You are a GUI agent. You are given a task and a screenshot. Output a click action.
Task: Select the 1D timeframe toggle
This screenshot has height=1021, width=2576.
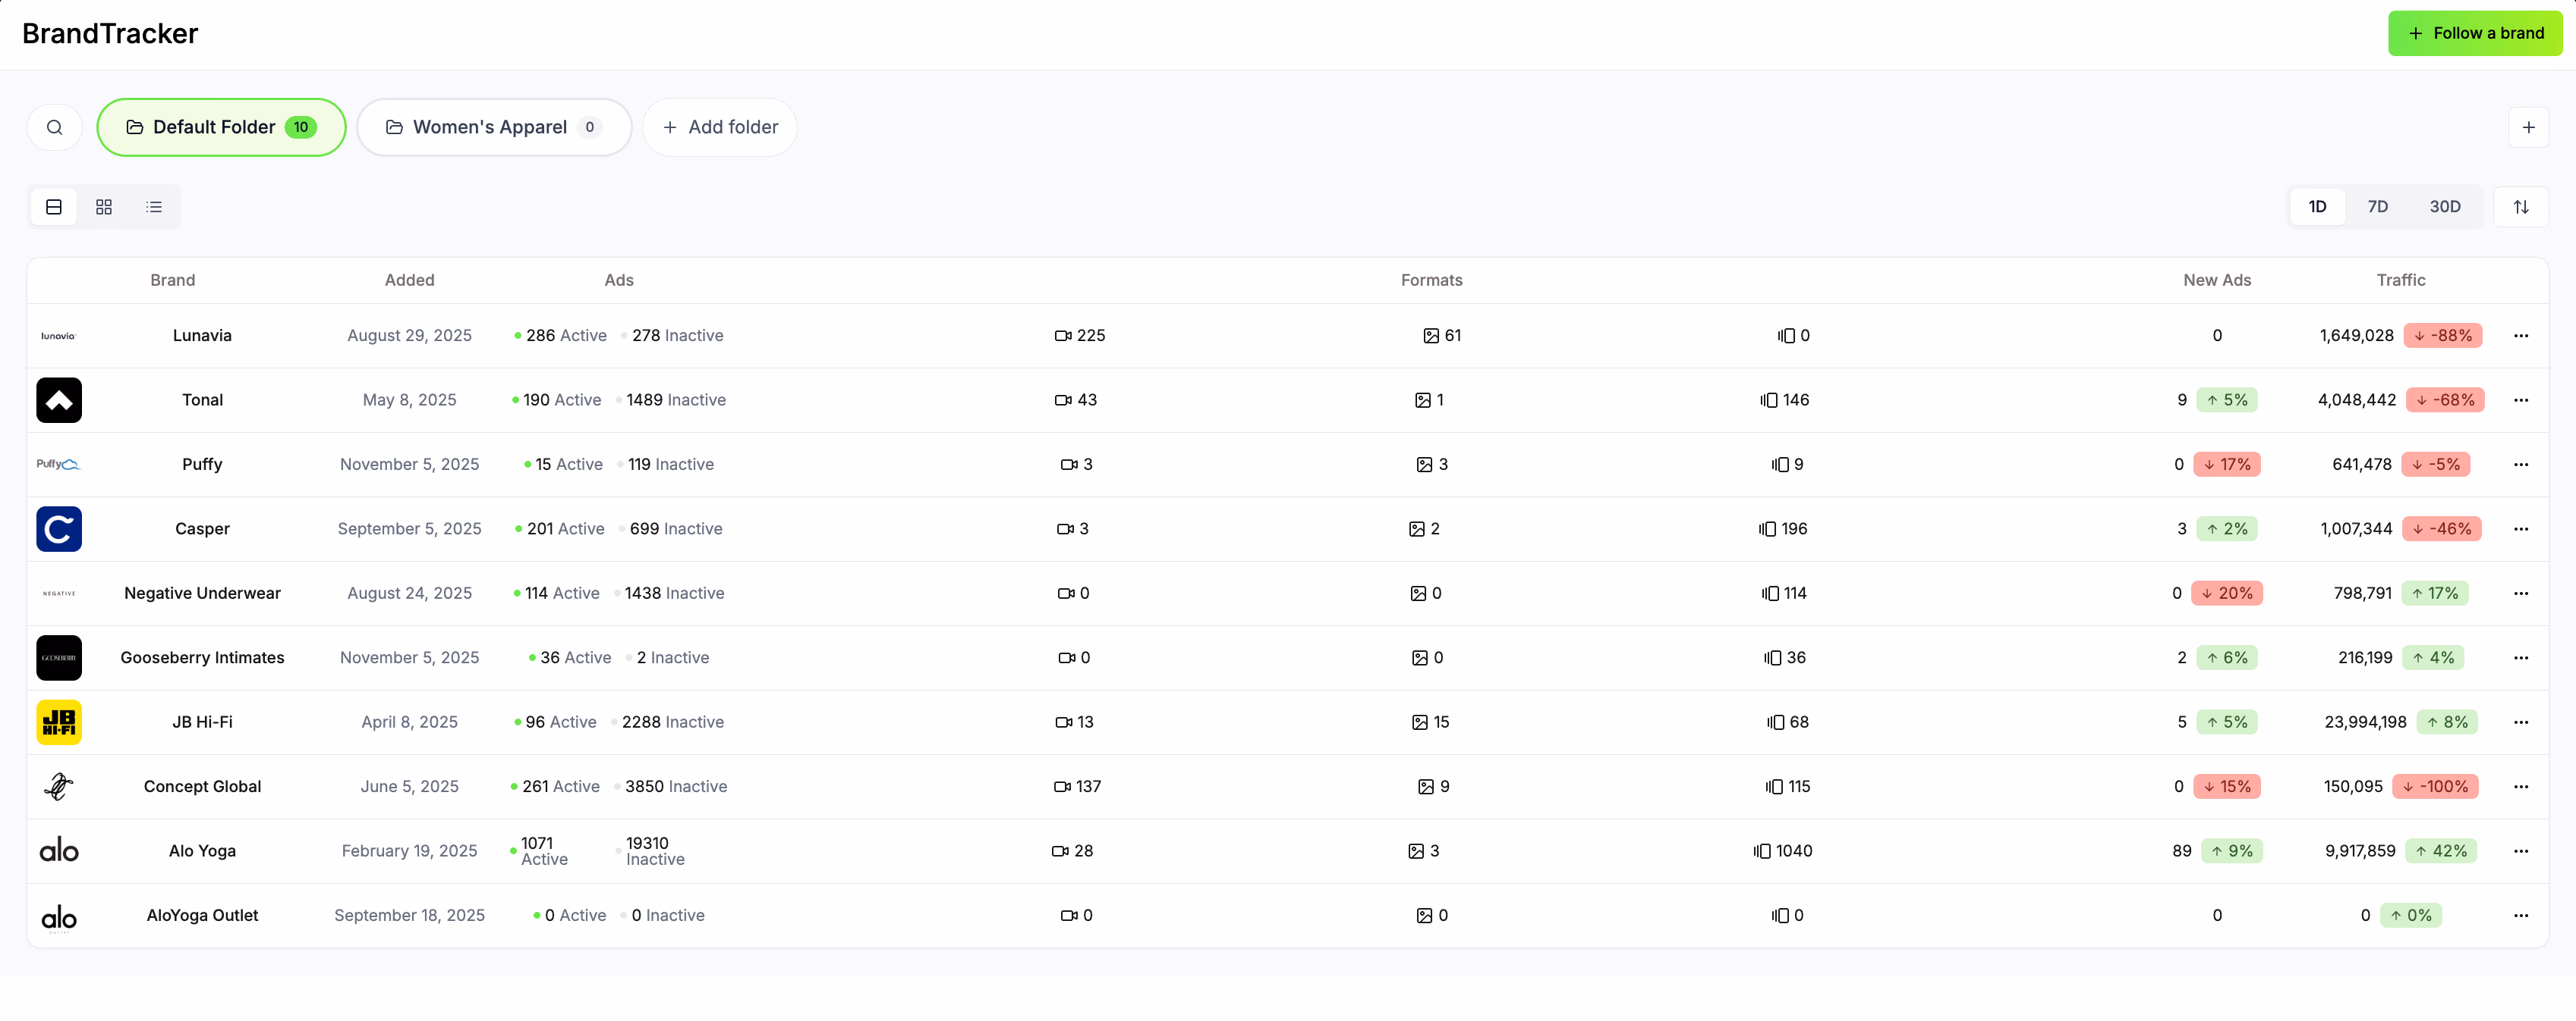[2318, 207]
